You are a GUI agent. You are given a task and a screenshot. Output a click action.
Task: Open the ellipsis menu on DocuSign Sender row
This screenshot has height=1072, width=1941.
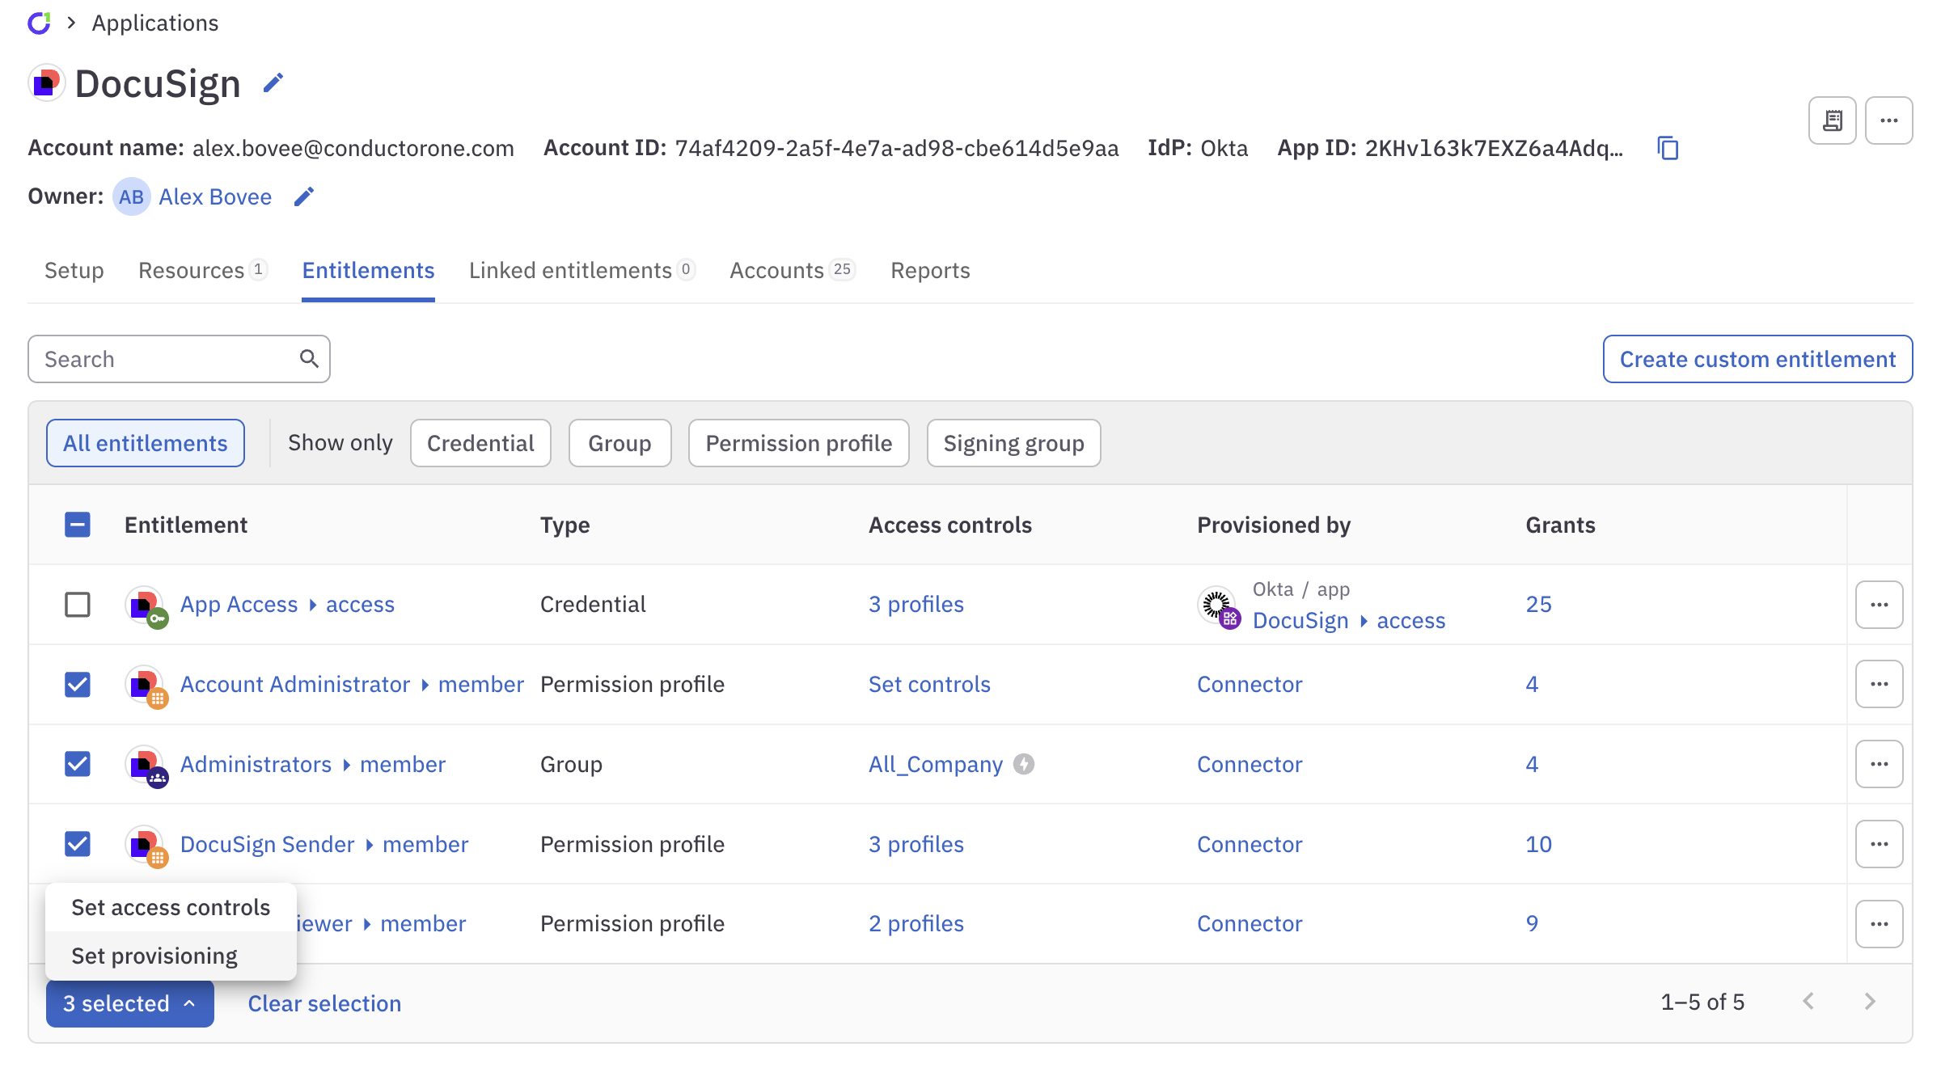(x=1879, y=843)
